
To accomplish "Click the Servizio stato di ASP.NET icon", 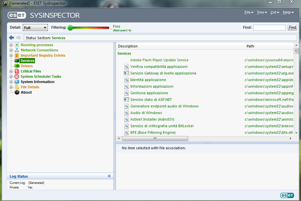I will pos(126,100).
